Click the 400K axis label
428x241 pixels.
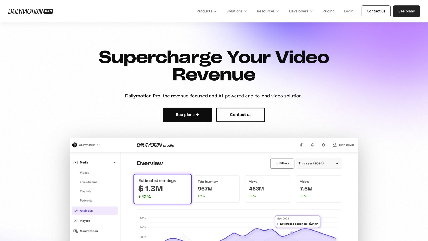click(143, 218)
